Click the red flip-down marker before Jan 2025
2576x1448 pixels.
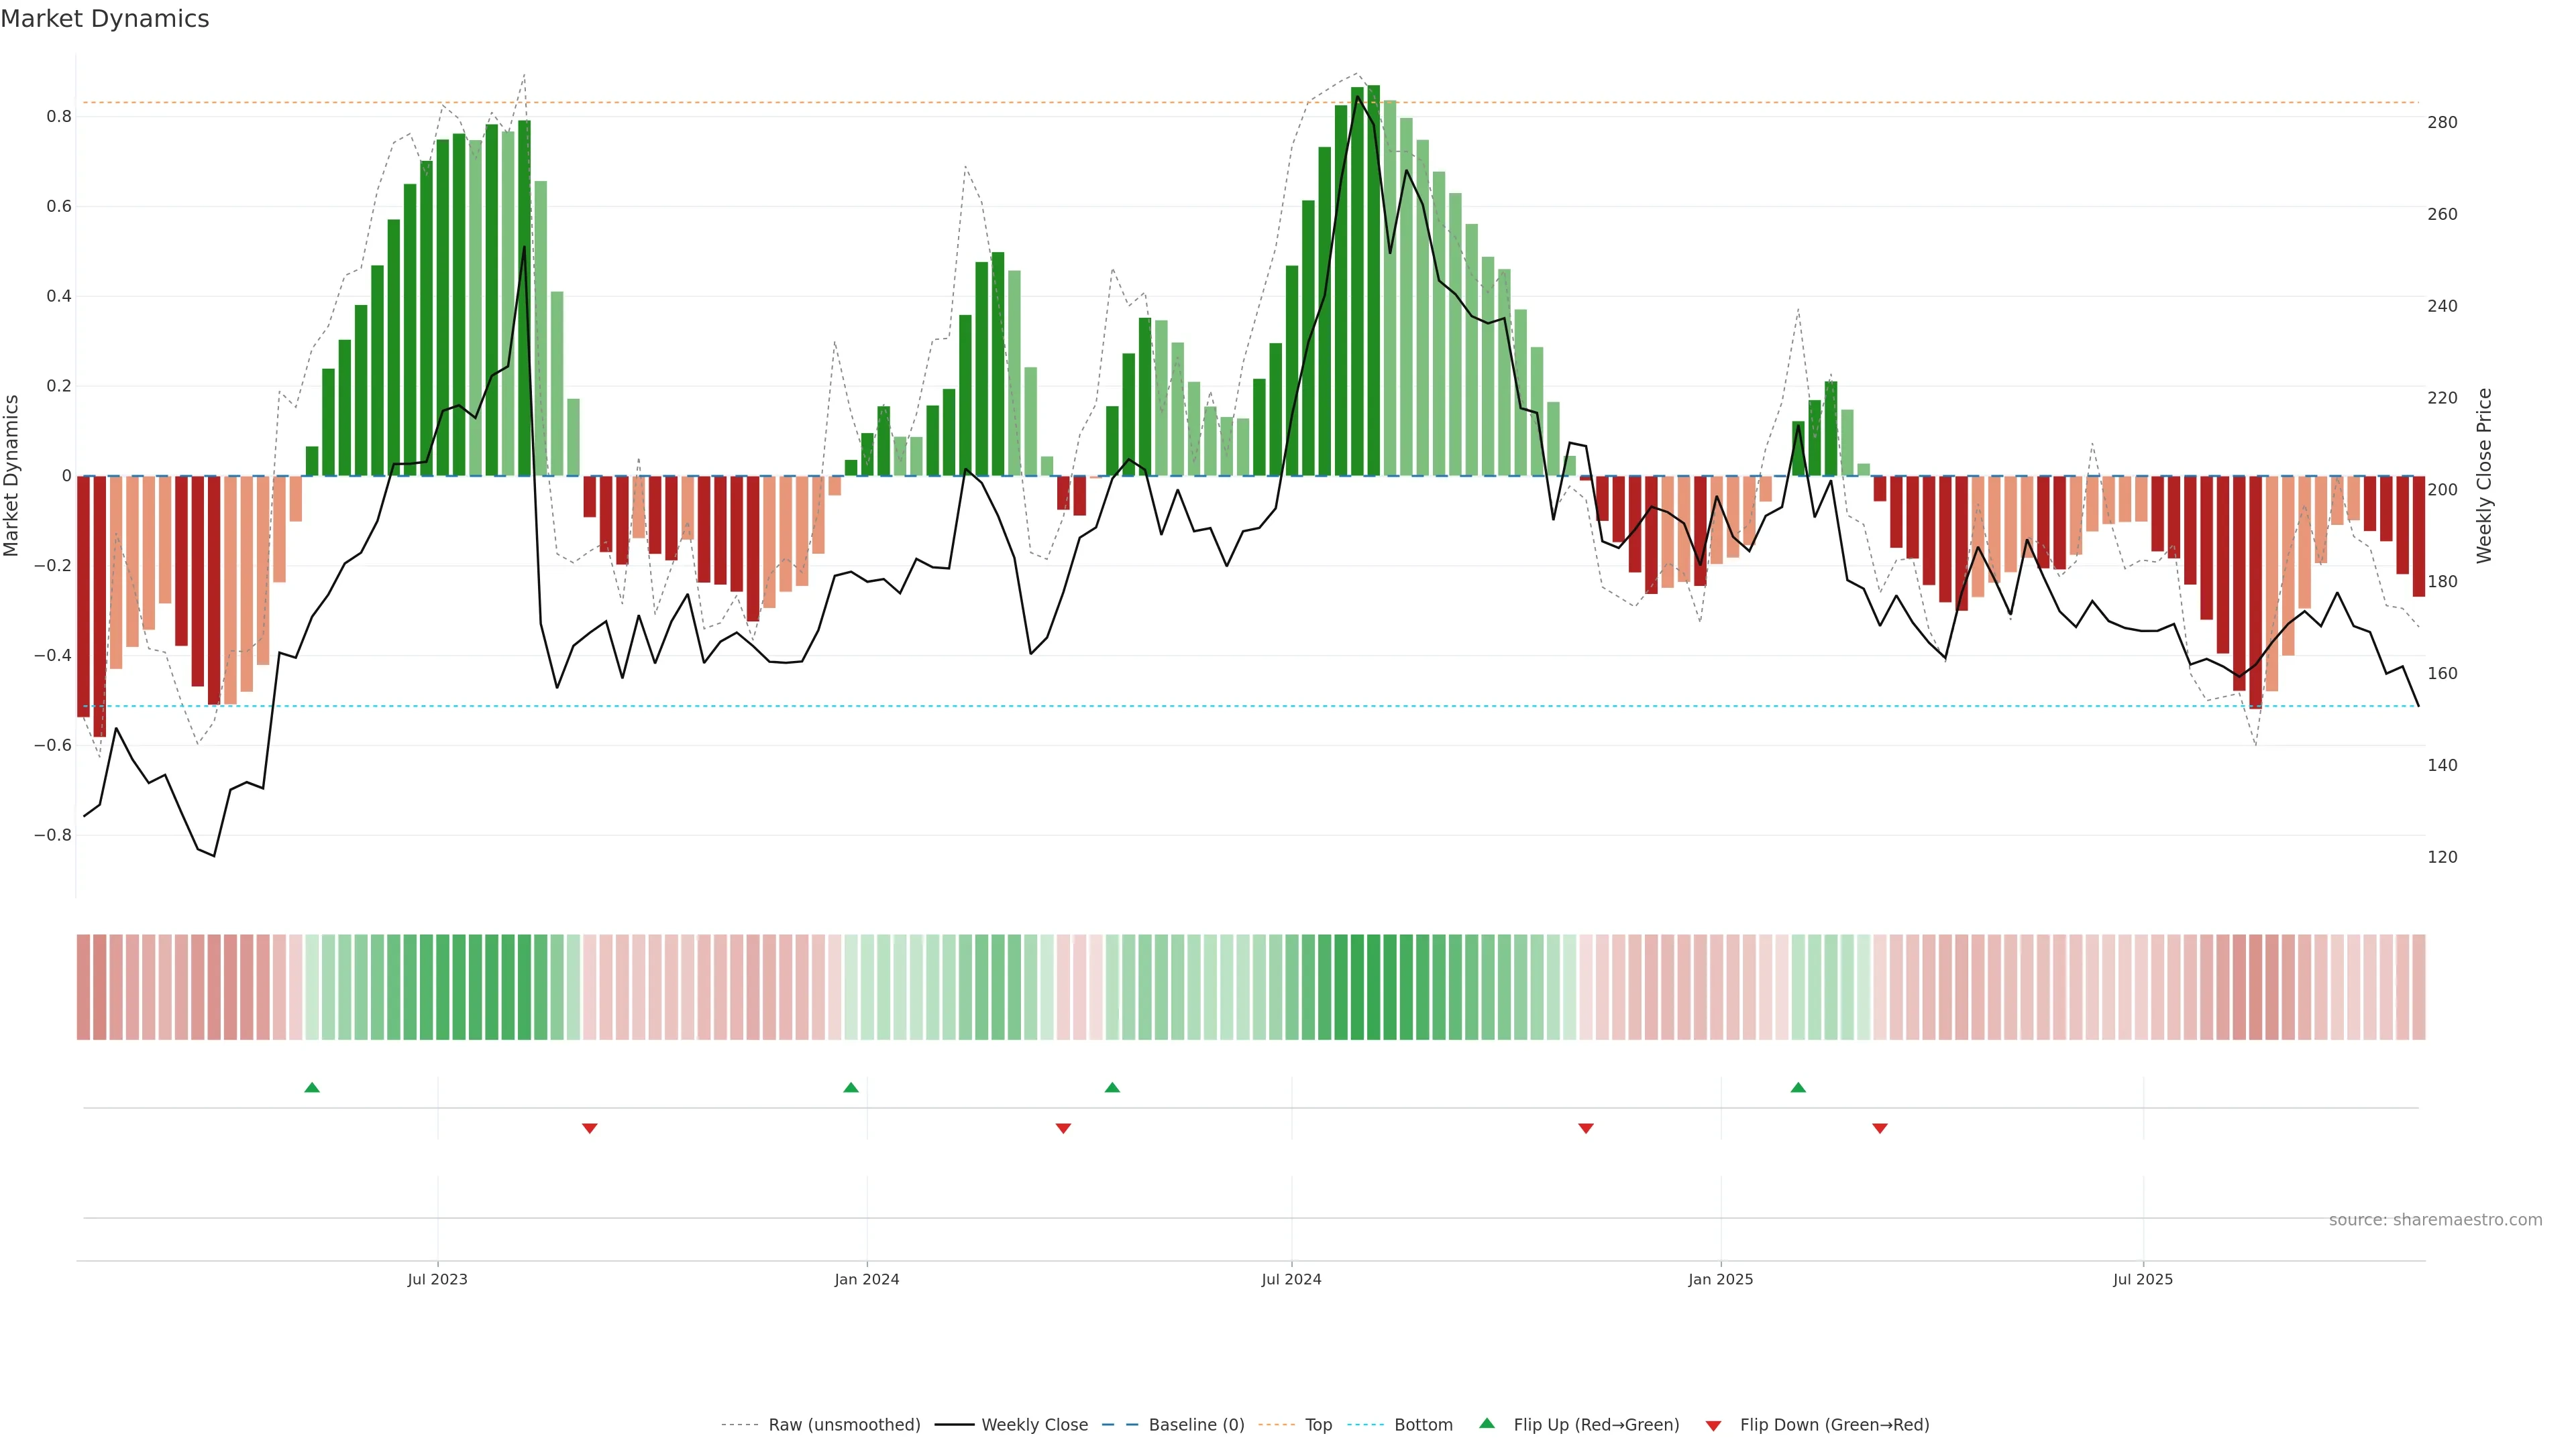pos(1586,1128)
